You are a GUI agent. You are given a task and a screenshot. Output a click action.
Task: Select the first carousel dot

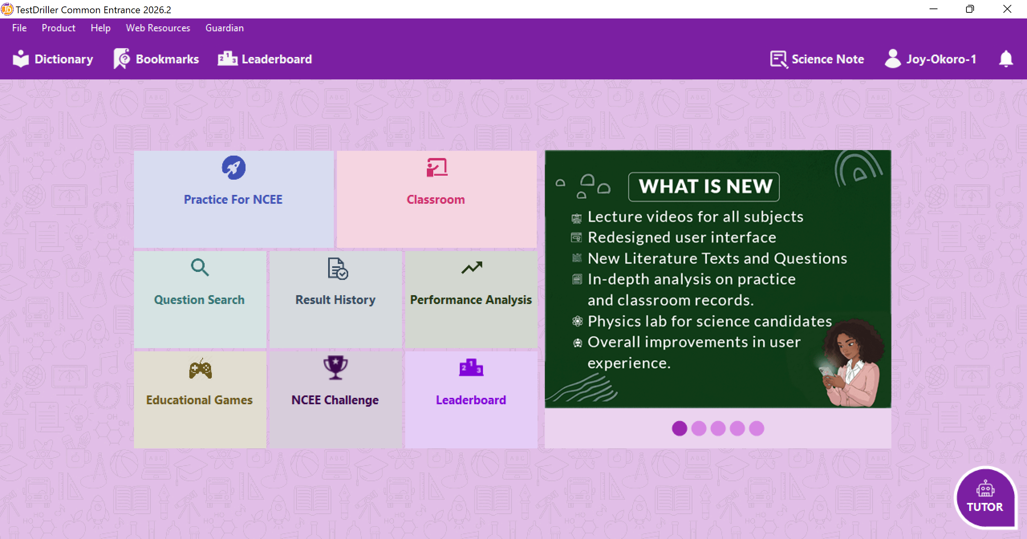pos(680,428)
